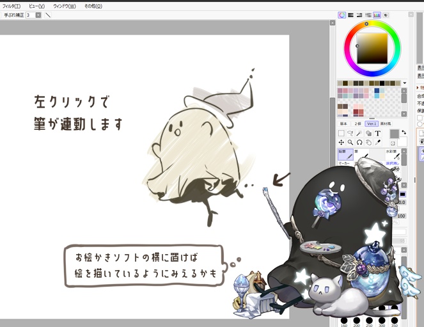Toggle the swatches panel icon
Viewport: 424px width, 327px height.
pos(377,15)
